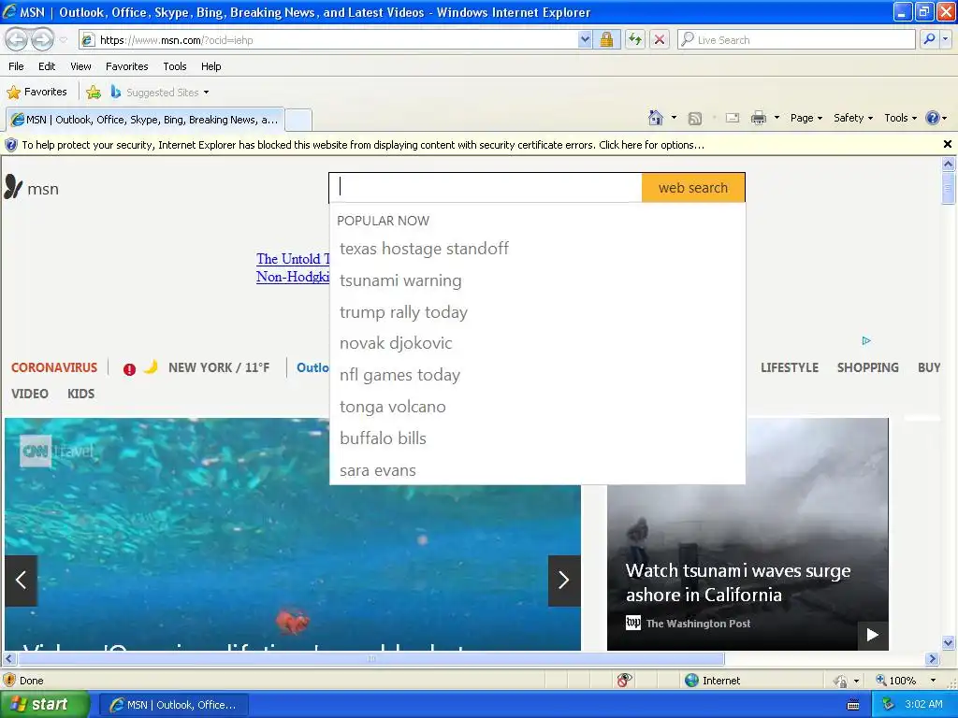
Task: Open the SHOPPING navigation link
Action: coord(867,367)
